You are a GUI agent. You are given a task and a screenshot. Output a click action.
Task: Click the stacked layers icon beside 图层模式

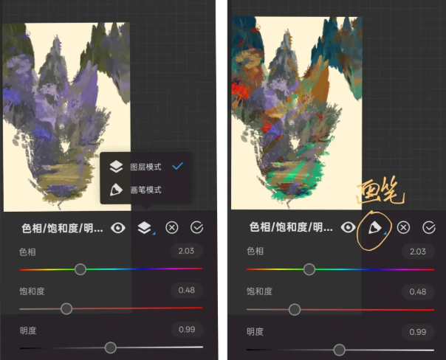(116, 167)
